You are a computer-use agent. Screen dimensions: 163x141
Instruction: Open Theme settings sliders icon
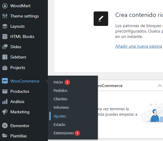pos(5,16)
